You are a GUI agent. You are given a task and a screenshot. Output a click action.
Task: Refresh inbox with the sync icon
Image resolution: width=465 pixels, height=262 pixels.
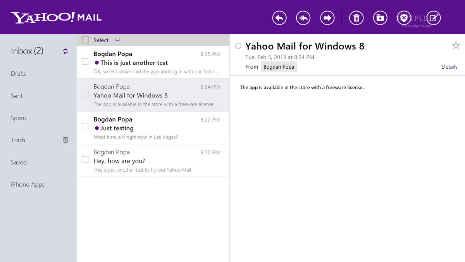pos(65,51)
